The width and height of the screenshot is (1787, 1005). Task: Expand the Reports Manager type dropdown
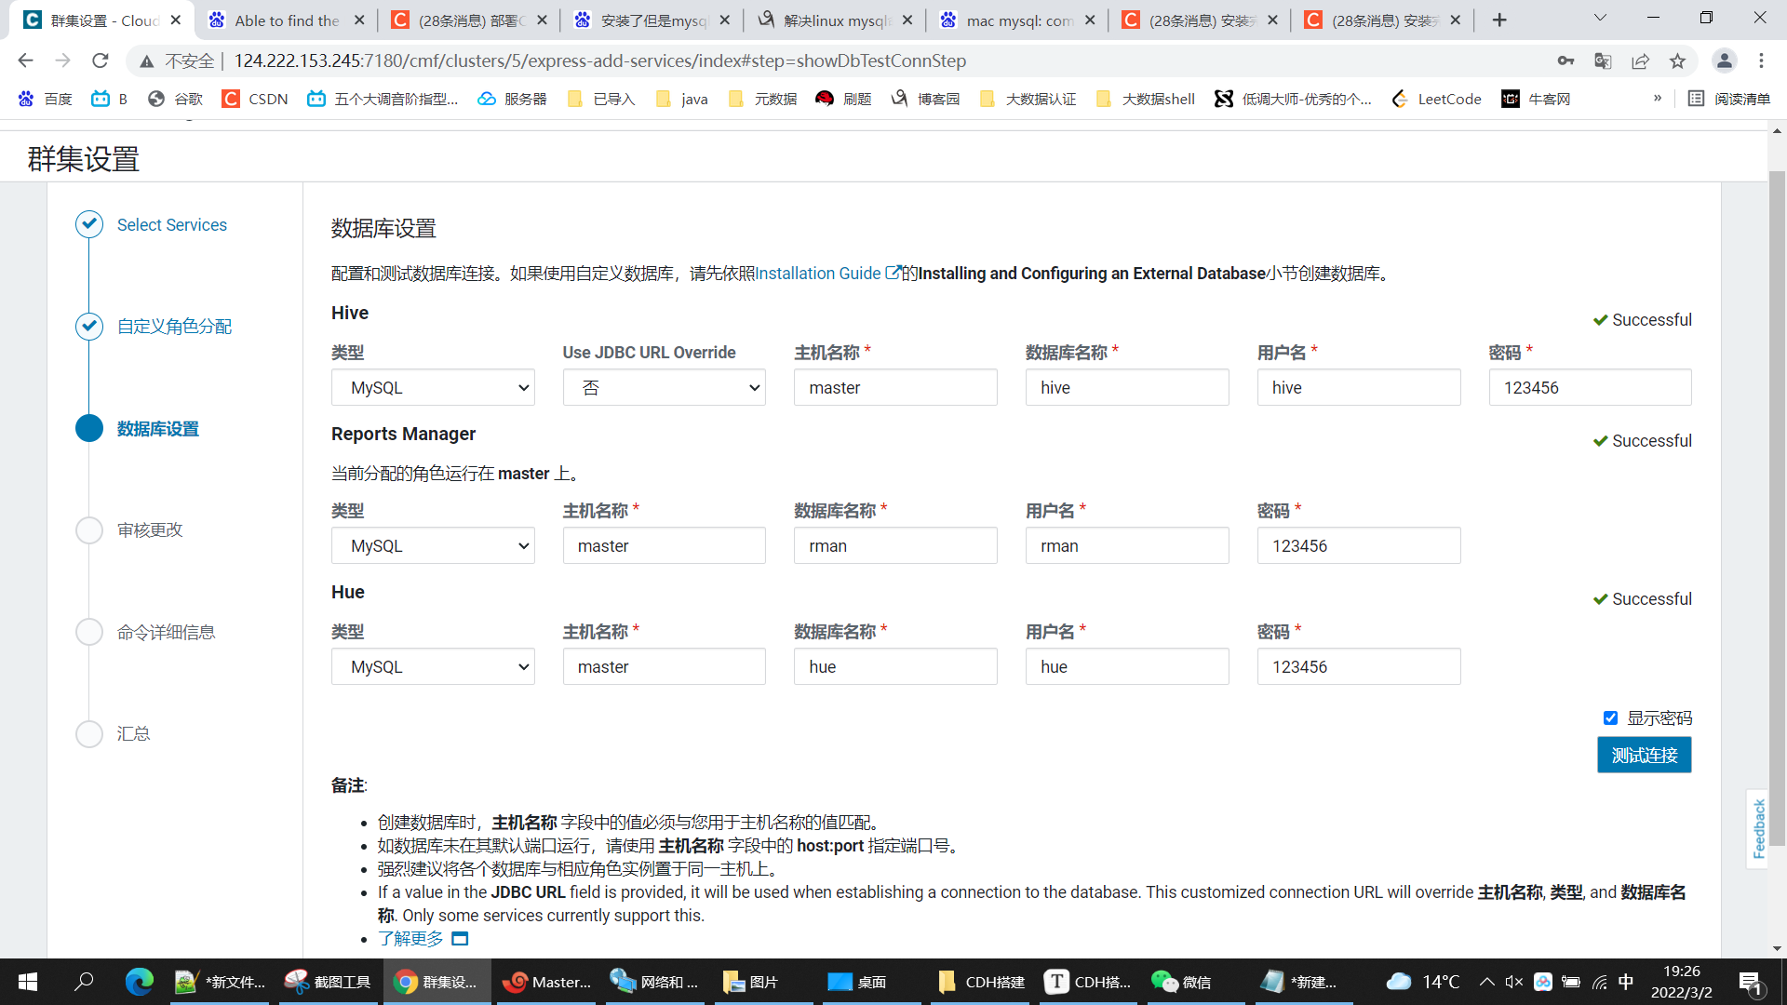tap(433, 546)
